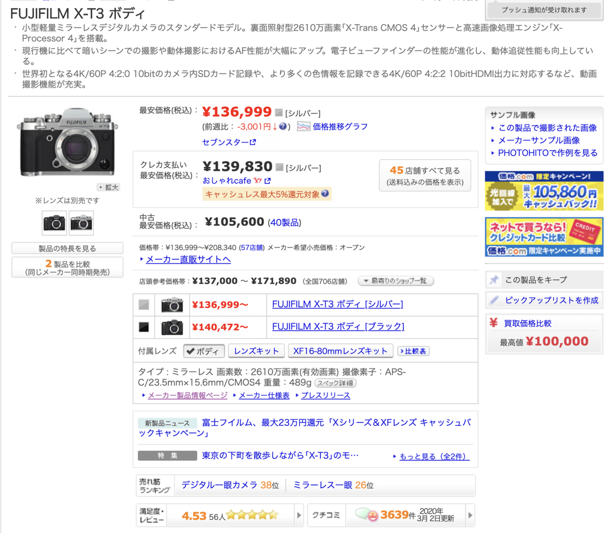The width and height of the screenshot is (605, 533).
Task: Click the Yahoo icon beside おしゃれcafe
Action: click(x=258, y=180)
